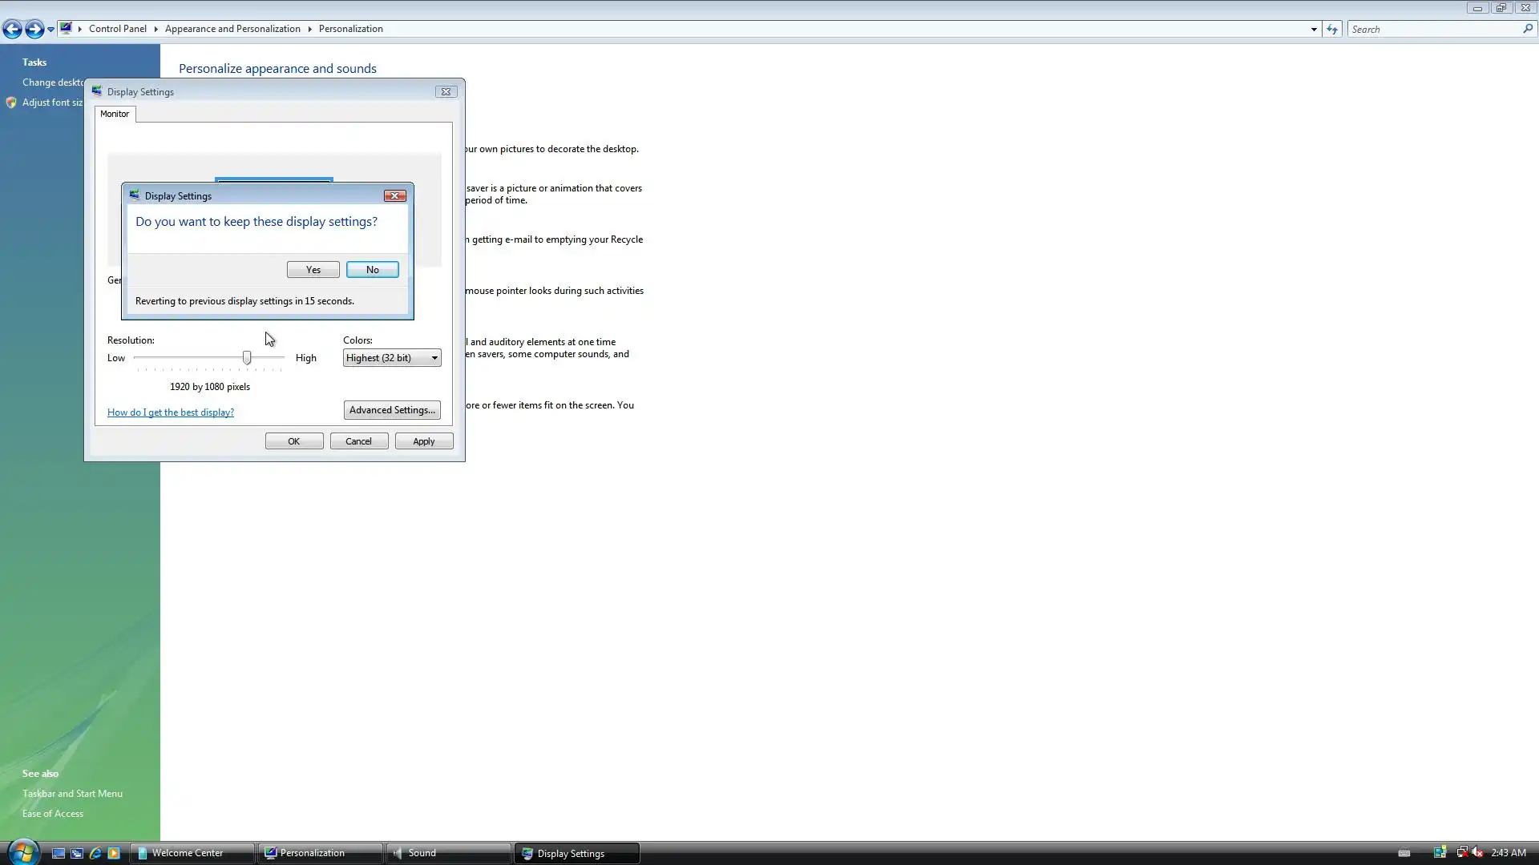Image resolution: width=1539 pixels, height=865 pixels.
Task: Open Advanced Settings
Action: click(392, 410)
